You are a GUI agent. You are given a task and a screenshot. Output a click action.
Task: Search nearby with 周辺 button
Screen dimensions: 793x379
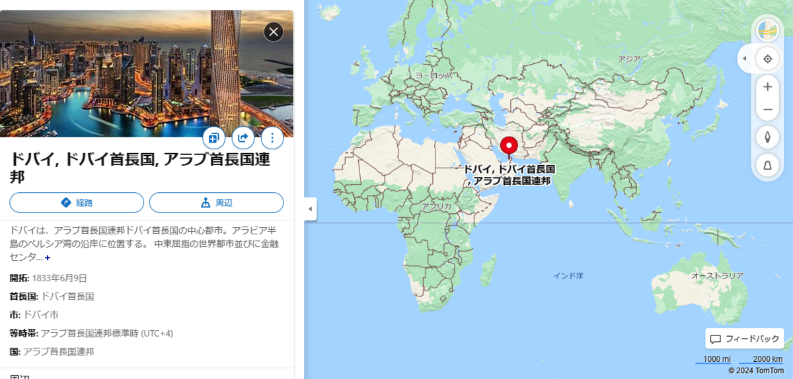pyautogui.click(x=217, y=203)
